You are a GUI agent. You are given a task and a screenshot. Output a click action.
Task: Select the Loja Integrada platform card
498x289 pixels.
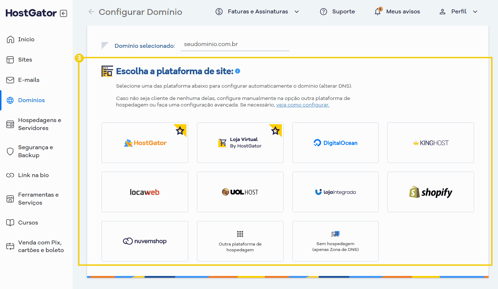(x=336, y=192)
